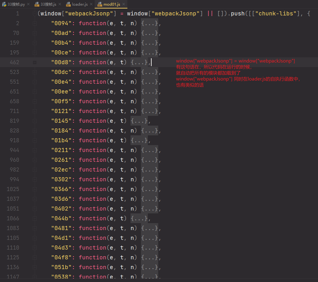Expand the fold marker at line 918

tap(35, 140)
